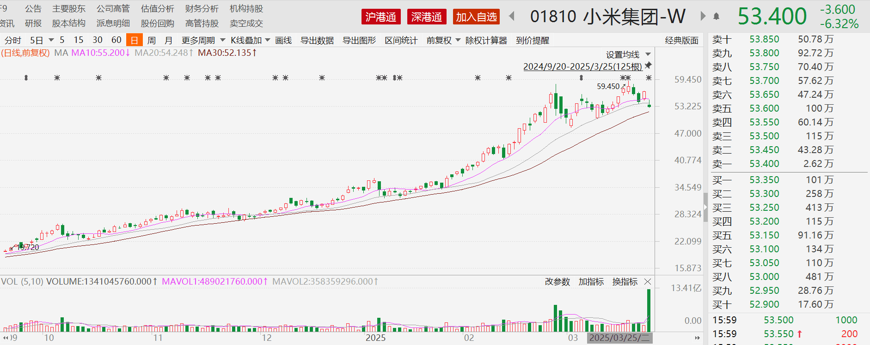870x345 pixels.
Task: Click 换指标 to switch indicator
Action: click(625, 282)
